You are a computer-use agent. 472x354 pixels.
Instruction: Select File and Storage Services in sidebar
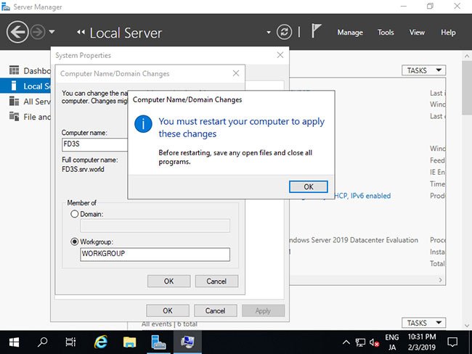(x=25, y=117)
